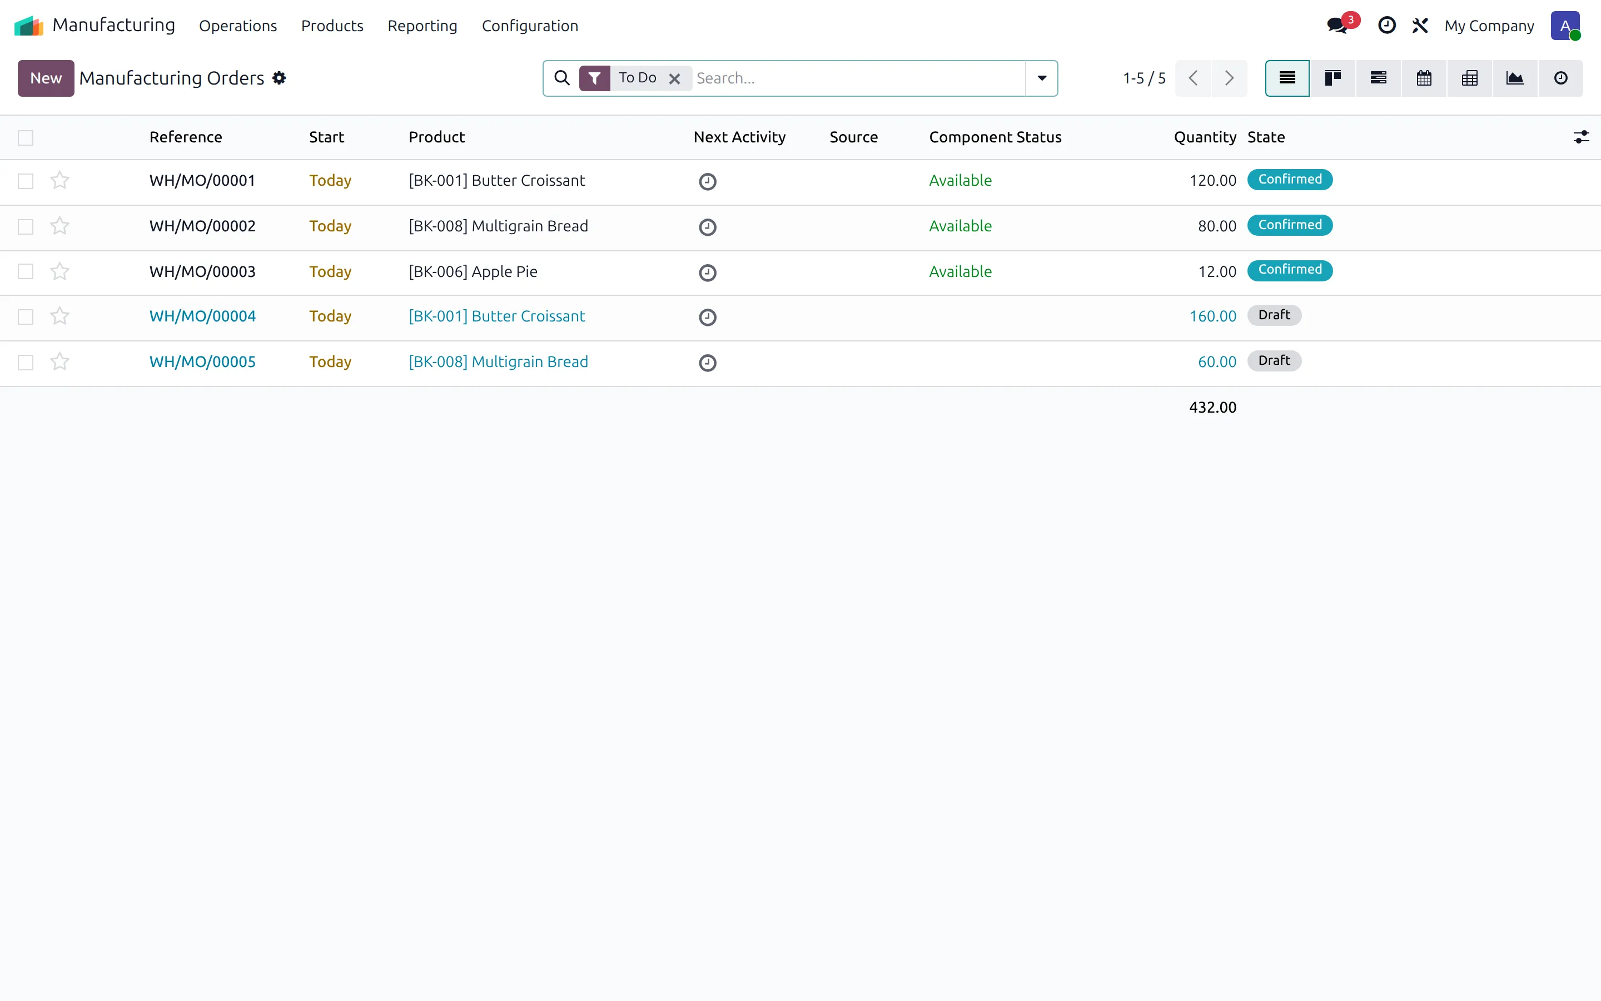Viewport: 1601px width, 1001px height.
Task: Switch to graph view
Action: (1515, 78)
